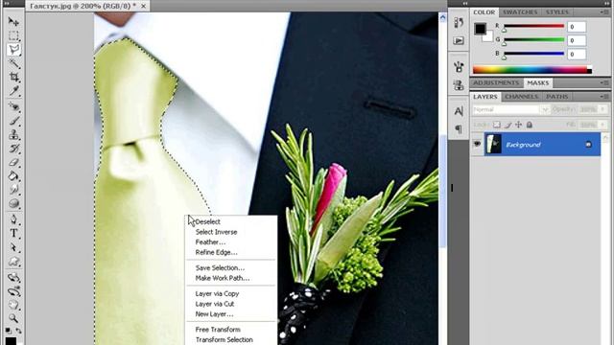Select the Spot Healing Brush tool
614x345 pixels.
click(13, 106)
